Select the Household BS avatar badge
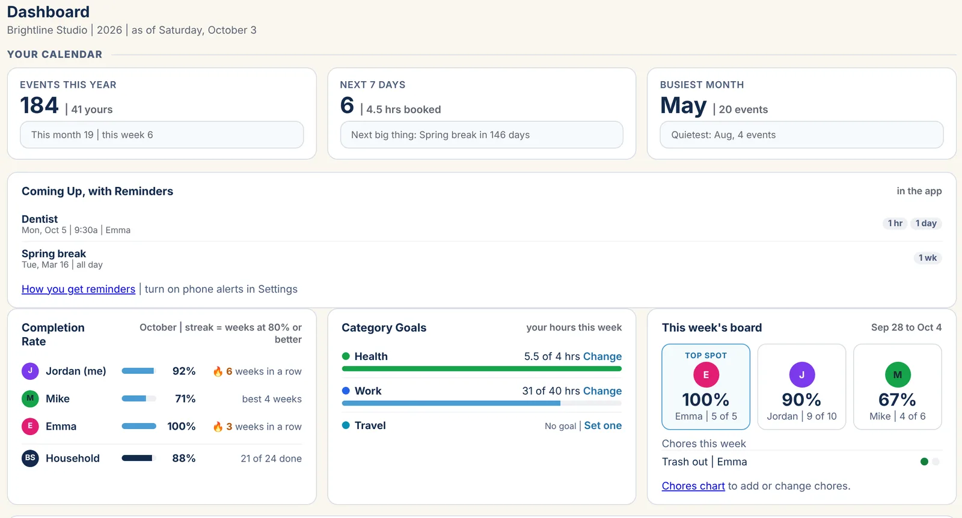This screenshot has width=962, height=518. click(x=30, y=458)
